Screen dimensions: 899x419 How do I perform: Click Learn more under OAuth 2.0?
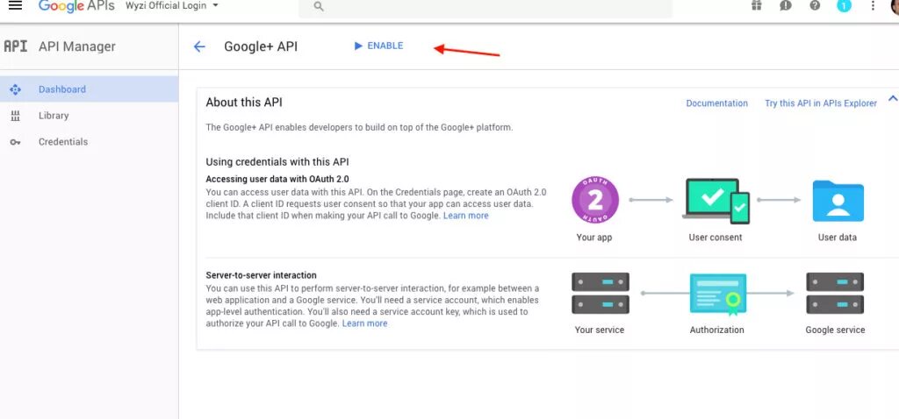pos(465,216)
